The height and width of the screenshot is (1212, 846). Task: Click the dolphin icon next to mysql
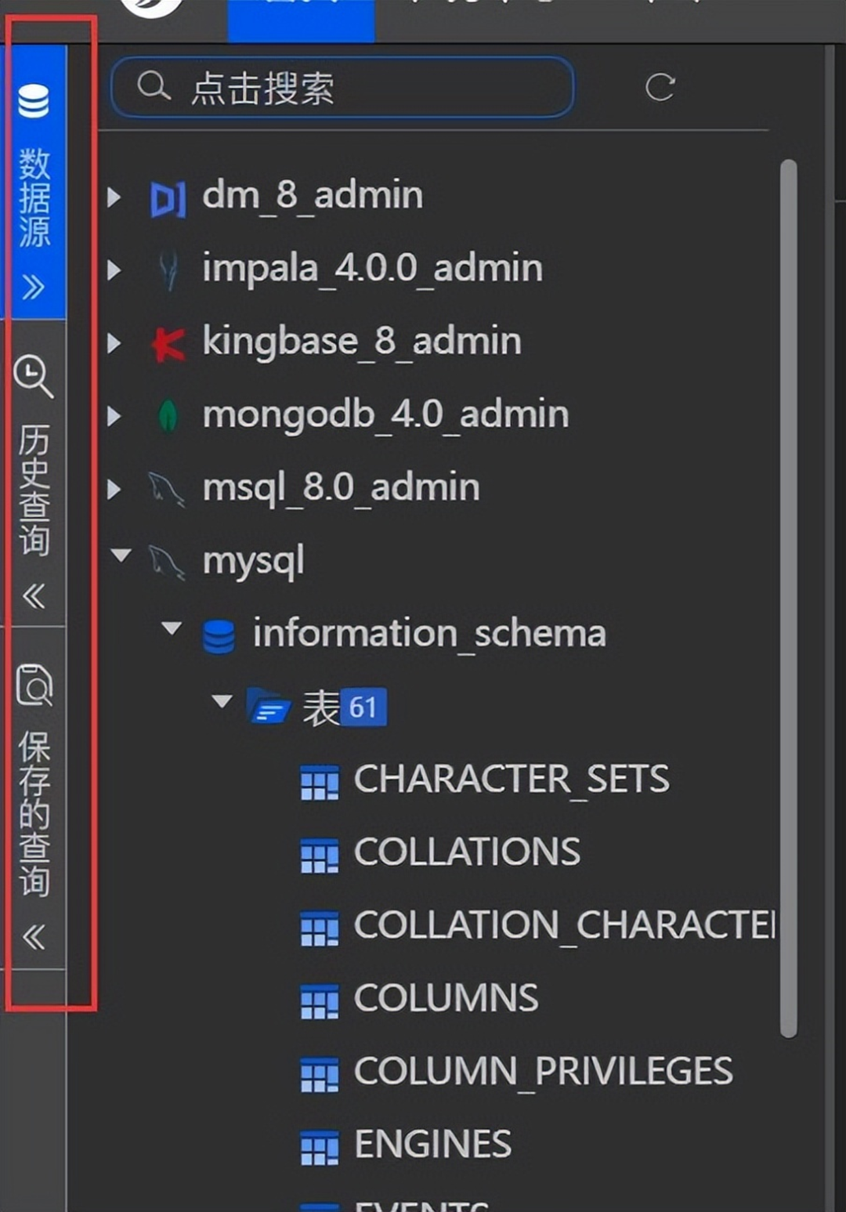[167, 563]
